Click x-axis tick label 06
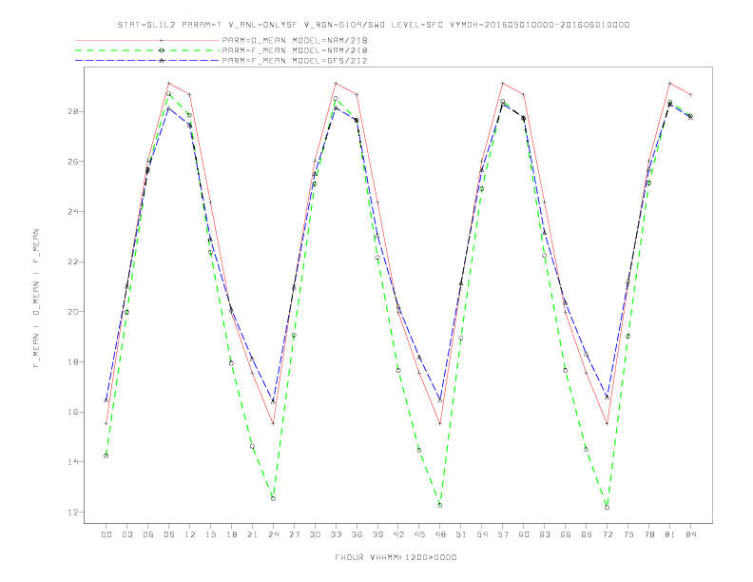This screenshot has width=753, height=582. (148, 534)
